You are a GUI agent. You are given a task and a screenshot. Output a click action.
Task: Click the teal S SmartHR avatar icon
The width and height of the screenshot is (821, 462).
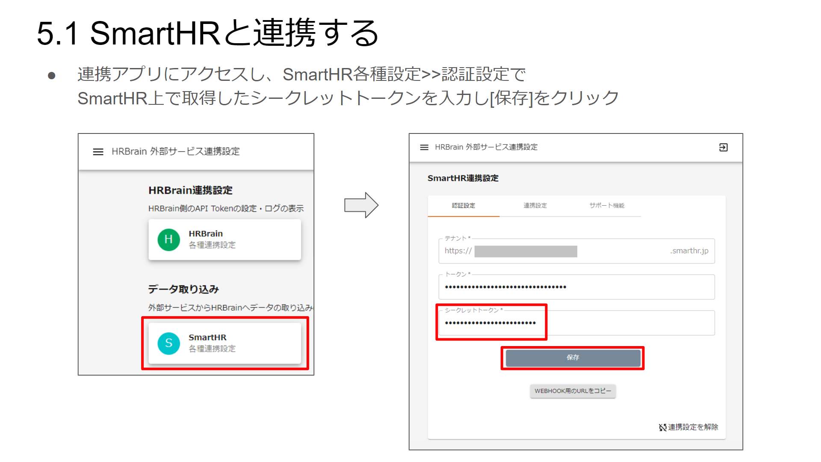[169, 343]
